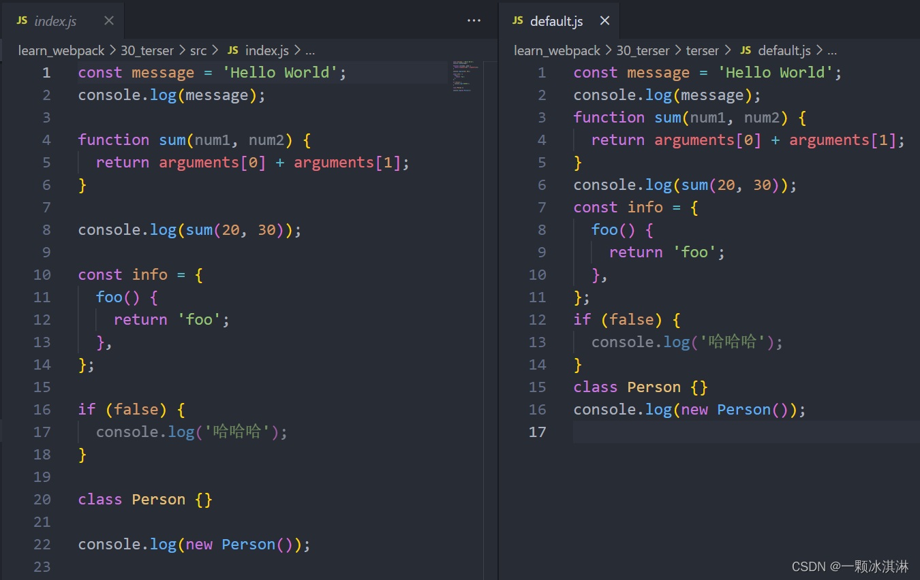
Task: Click 'if (false) {' in default.js
Action: pos(627,319)
